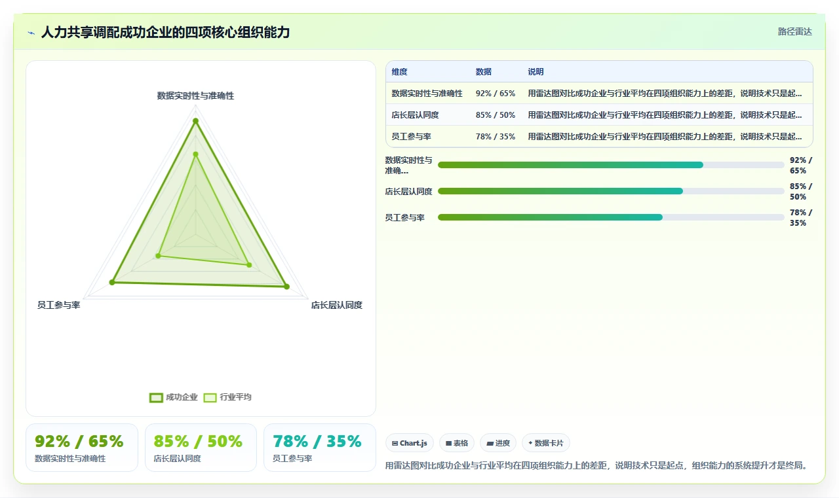Click the 数据卡片 chip
This screenshot has height=498, width=839.
pos(546,443)
